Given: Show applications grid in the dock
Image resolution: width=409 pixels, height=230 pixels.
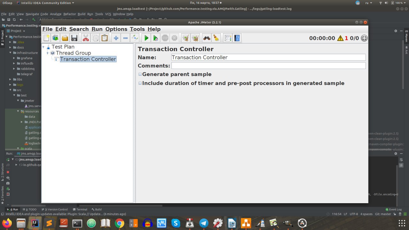Looking at the screenshot, I should [x=402, y=223].
